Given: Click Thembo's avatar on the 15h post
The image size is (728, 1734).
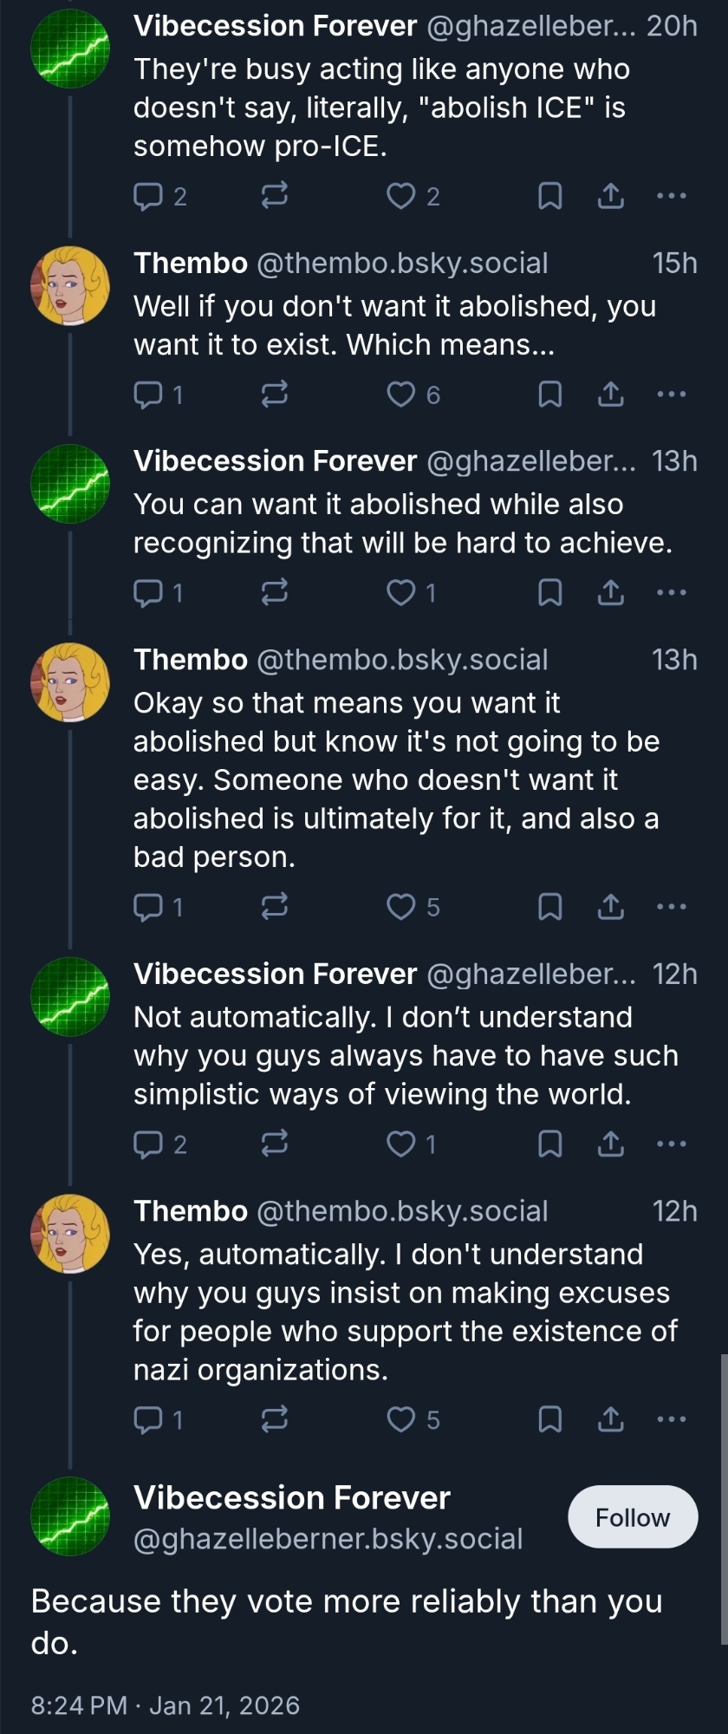Looking at the screenshot, I should (x=70, y=285).
